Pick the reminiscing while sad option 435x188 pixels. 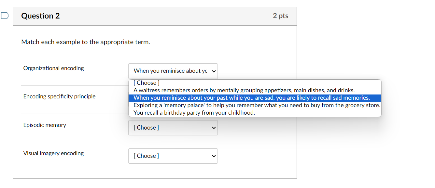click(x=252, y=98)
